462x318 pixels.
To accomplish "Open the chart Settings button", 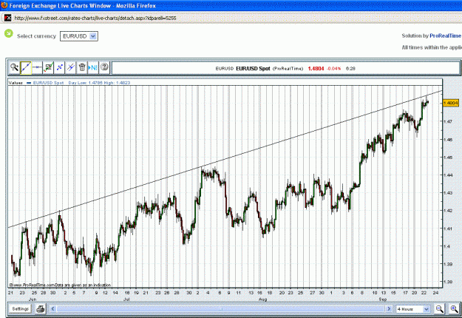I will [21, 309].
